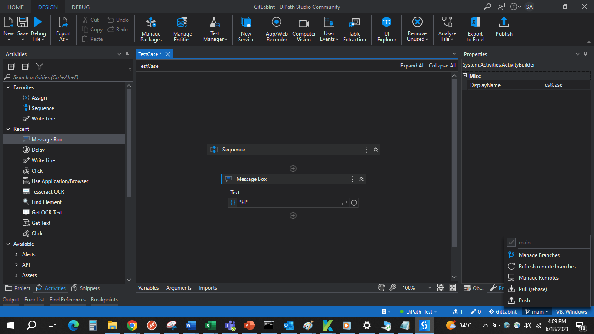
Task: Start the App/Web Recorder
Action: pyautogui.click(x=277, y=30)
